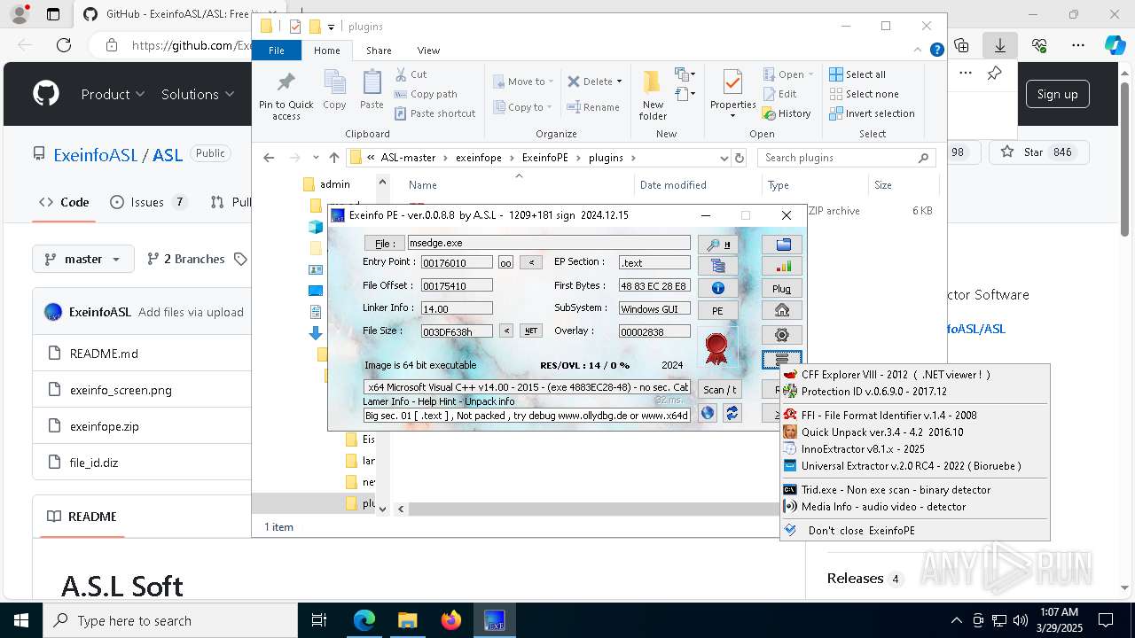Open the gear options icon in Exeinfo PE
Screen dimensions: 1135x638
[782, 335]
